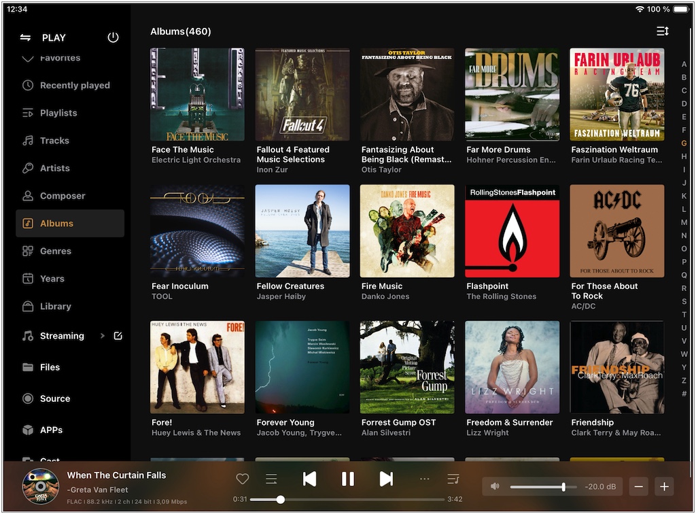This screenshot has width=696, height=514.
Task: Expand the Streaming chevron arrow
Action: click(103, 336)
